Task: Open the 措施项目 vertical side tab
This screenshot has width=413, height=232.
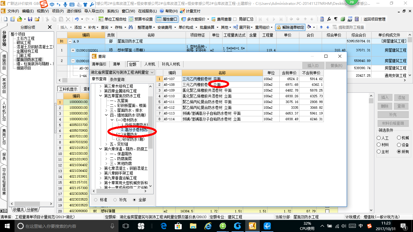Action: click(x=4, y=62)
